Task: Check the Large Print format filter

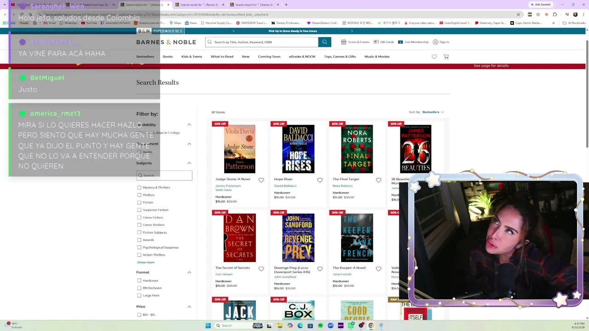Action: [139, 296]
